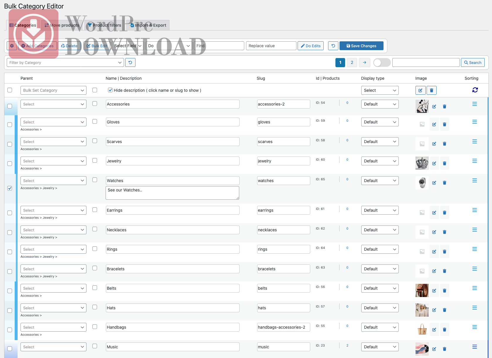Edit image for Belts category
The image size is (492, 358).
434,291
